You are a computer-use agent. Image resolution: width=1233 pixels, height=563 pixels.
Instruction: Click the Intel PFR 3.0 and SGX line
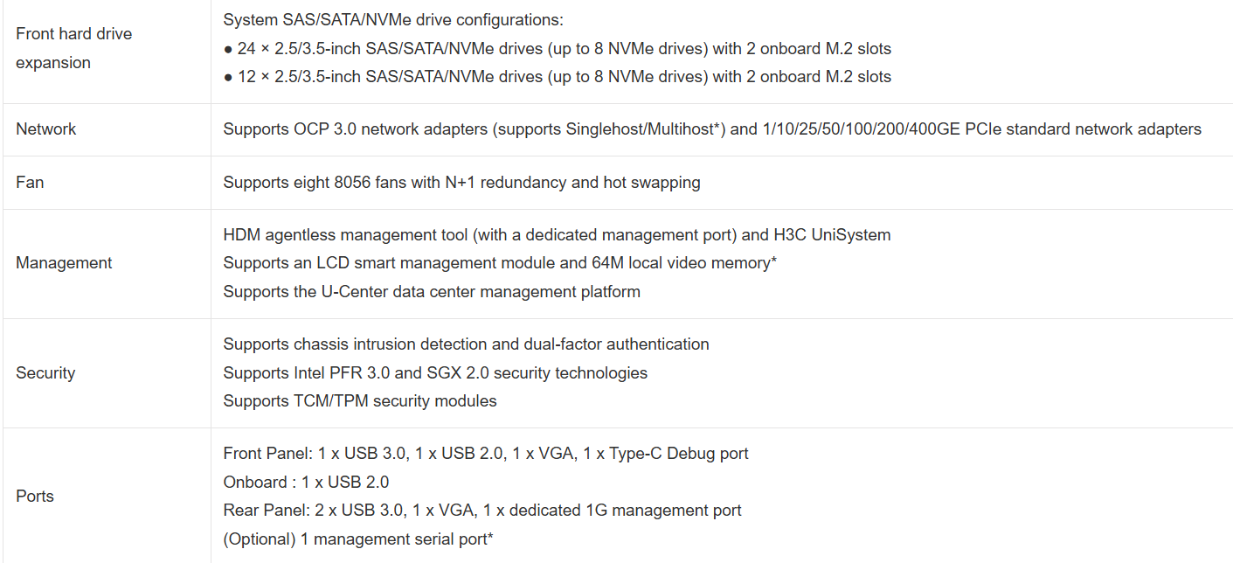(435, 373)
